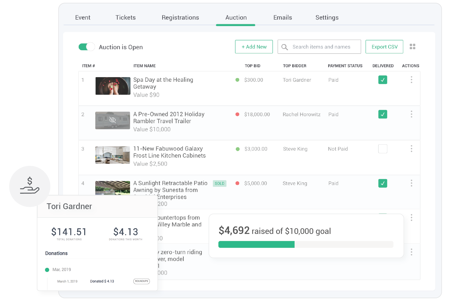Image resolution: width=449 pixels, height=299 pixels.
Task: Open actions menu for countertops row
Action: 411,218
